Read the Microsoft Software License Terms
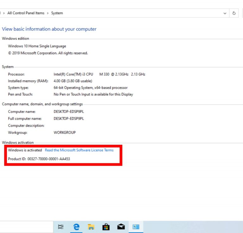The image size is (243, 233). click(x=79, y=150)
